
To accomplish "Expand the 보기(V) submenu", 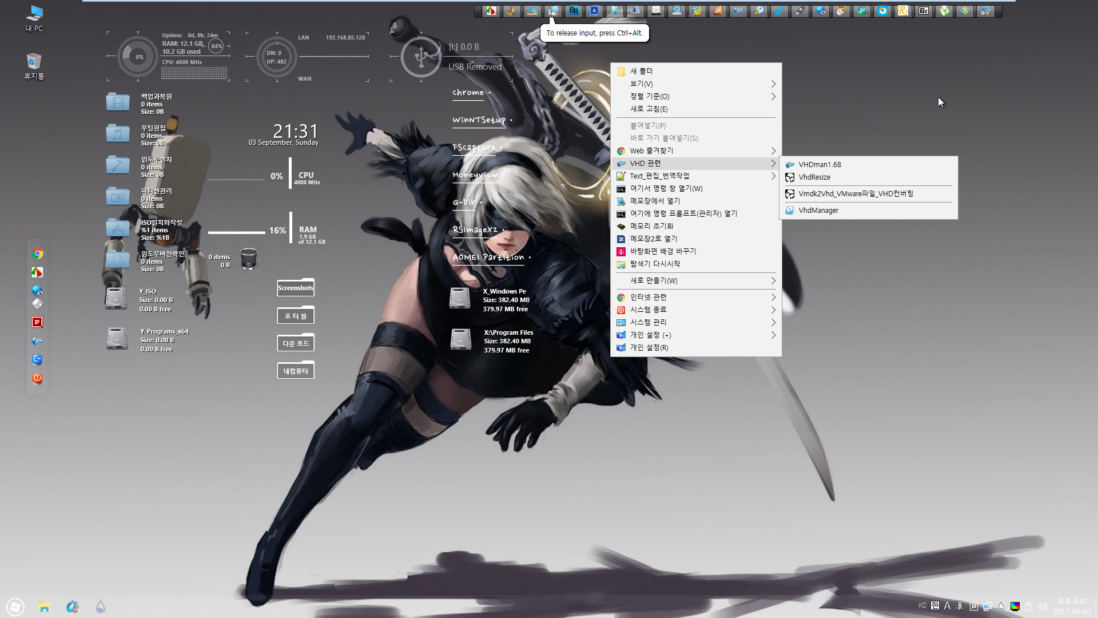I will [x=696, y=84].
